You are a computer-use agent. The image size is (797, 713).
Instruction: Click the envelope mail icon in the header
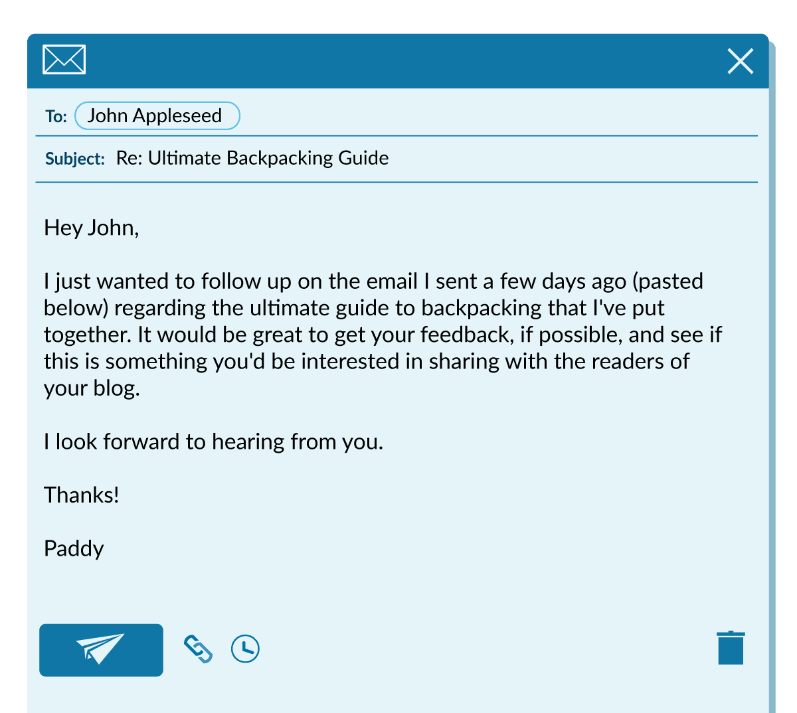pyautogui.click(x=64, y=60)
